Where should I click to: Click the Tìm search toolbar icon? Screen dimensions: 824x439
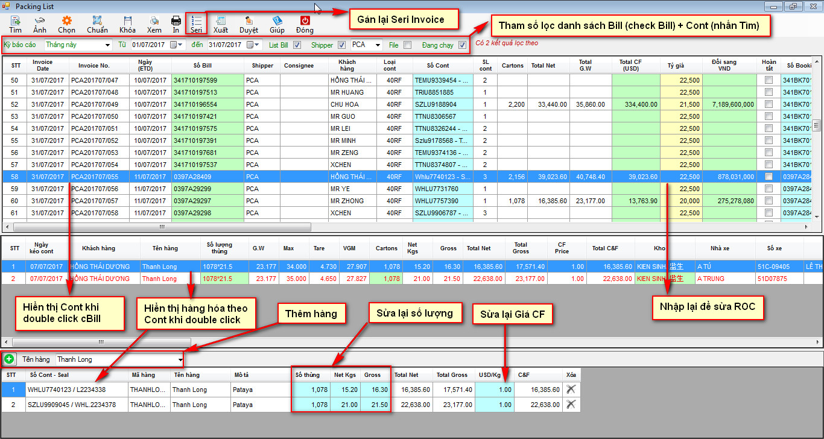(15, 24)
